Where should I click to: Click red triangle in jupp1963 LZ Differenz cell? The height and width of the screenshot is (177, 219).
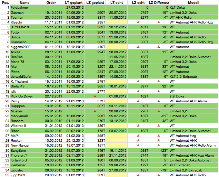click(159, 175)
